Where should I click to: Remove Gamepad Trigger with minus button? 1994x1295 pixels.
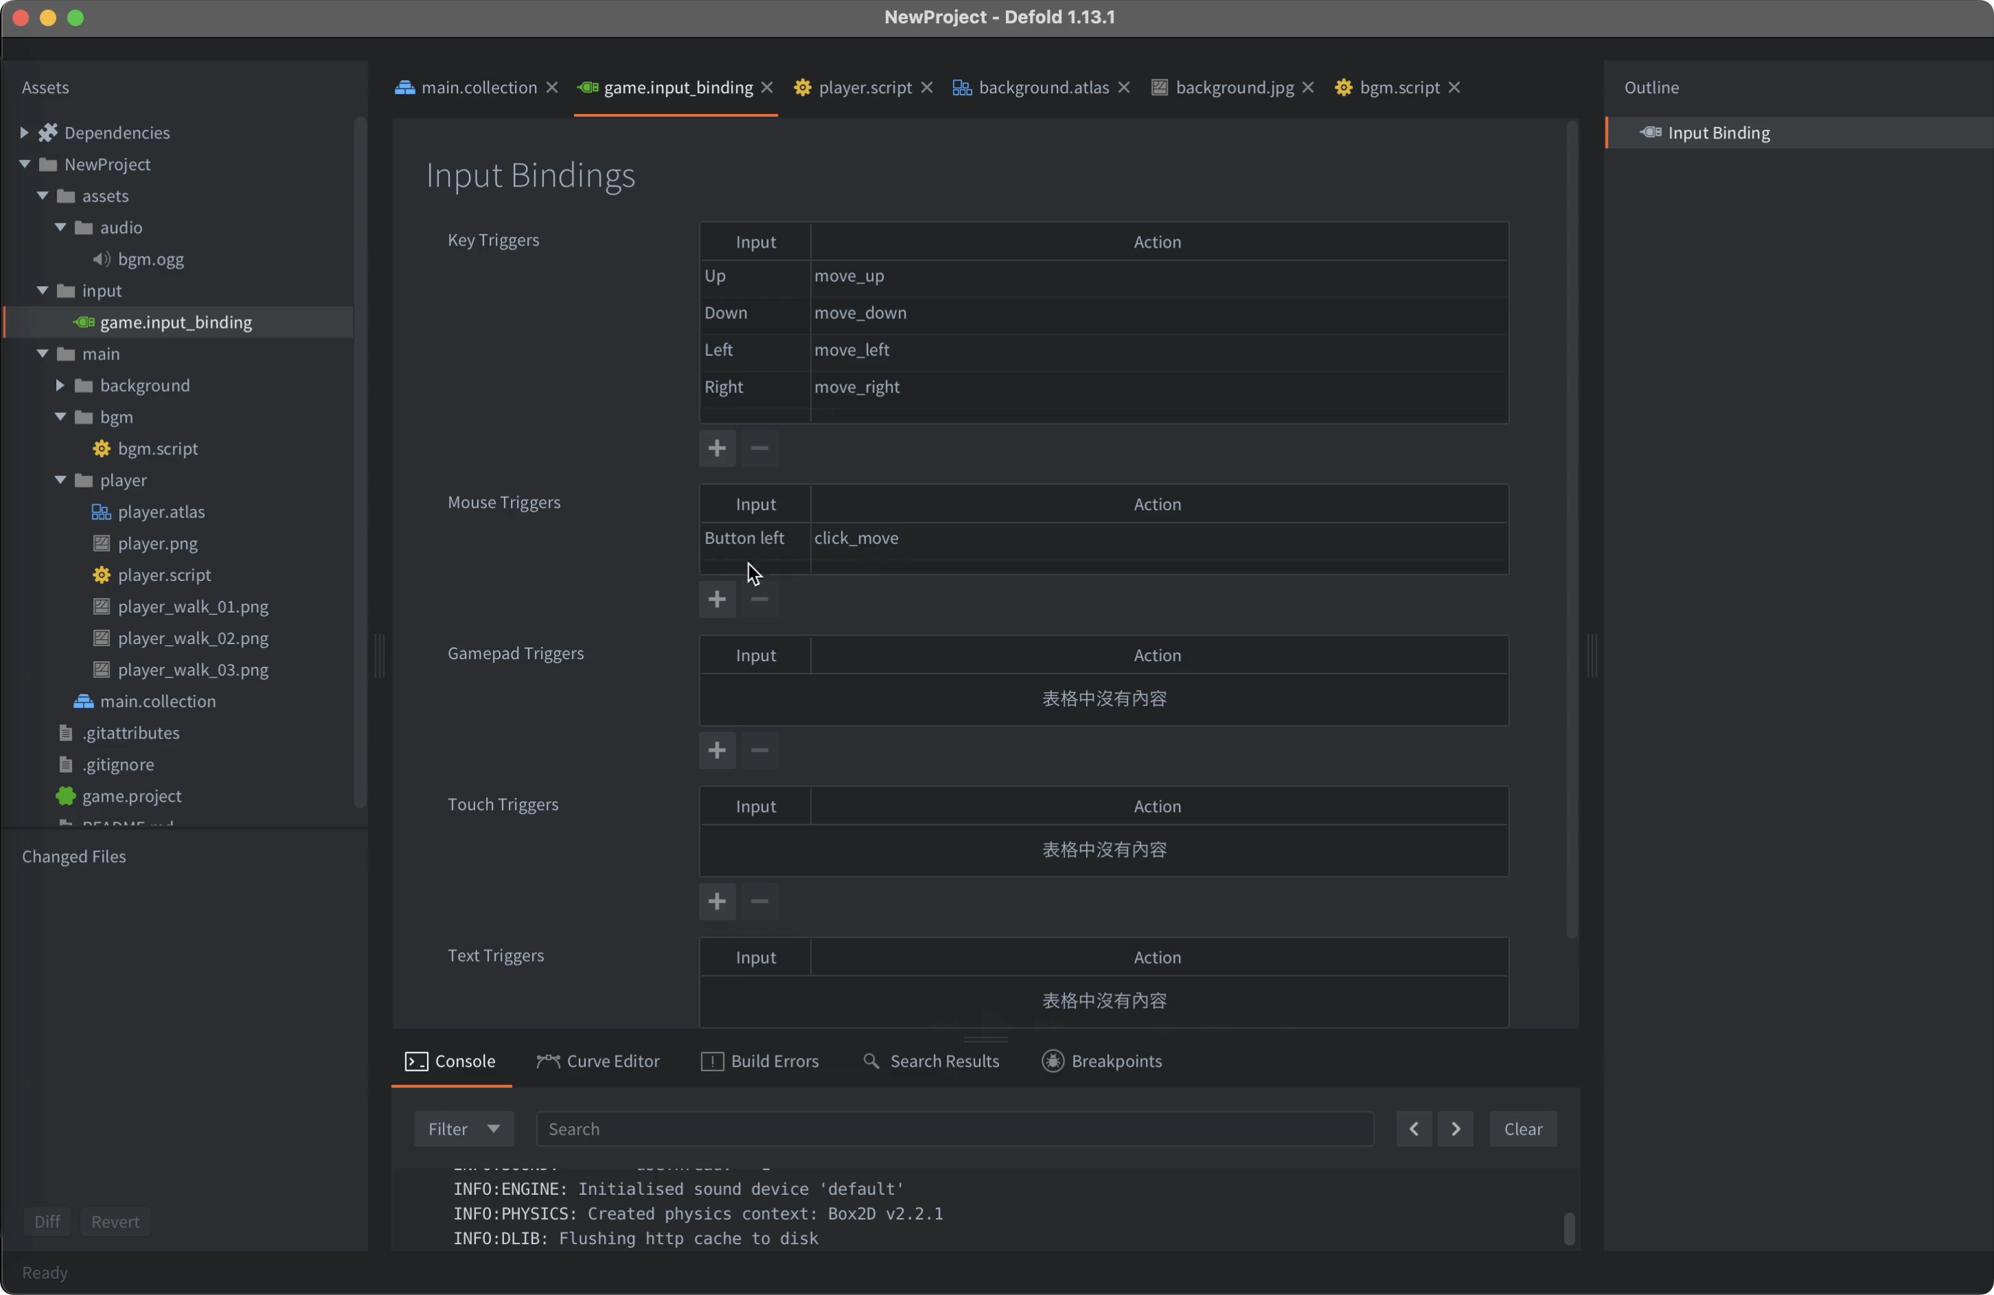coord(760,750)
